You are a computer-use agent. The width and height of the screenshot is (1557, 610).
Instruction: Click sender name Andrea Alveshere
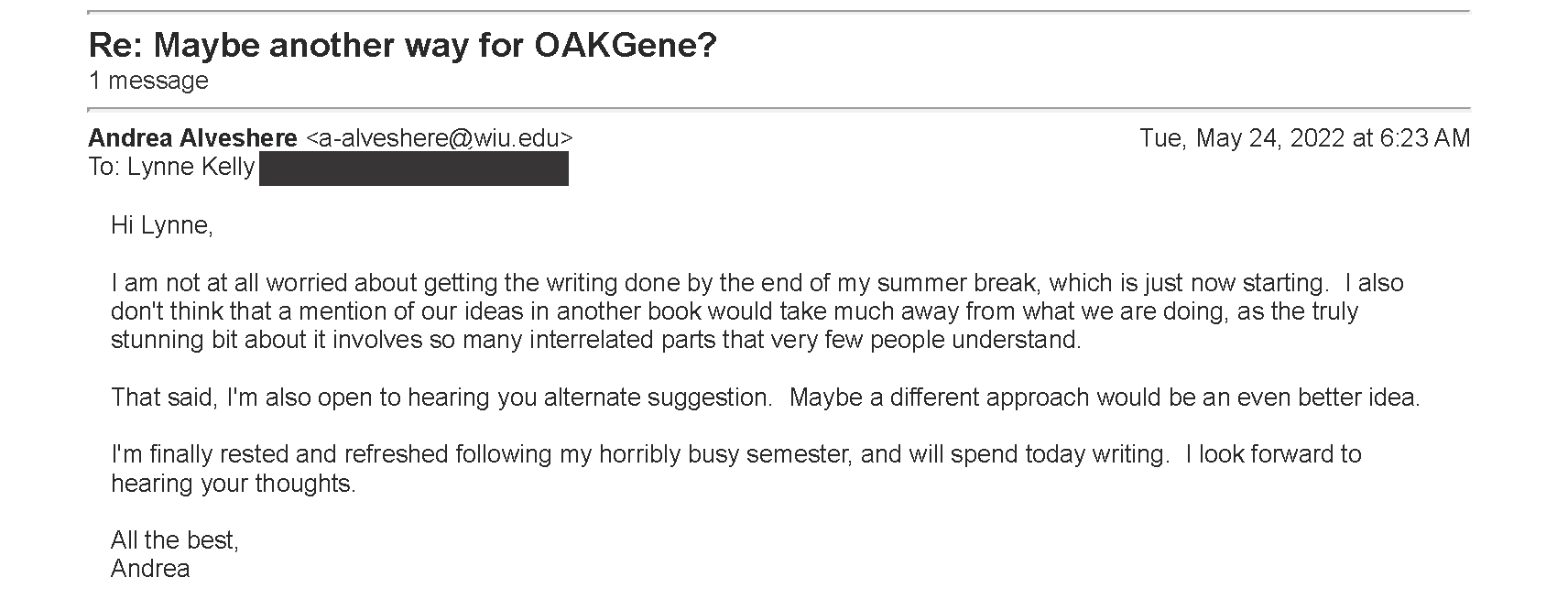(192, 138)
